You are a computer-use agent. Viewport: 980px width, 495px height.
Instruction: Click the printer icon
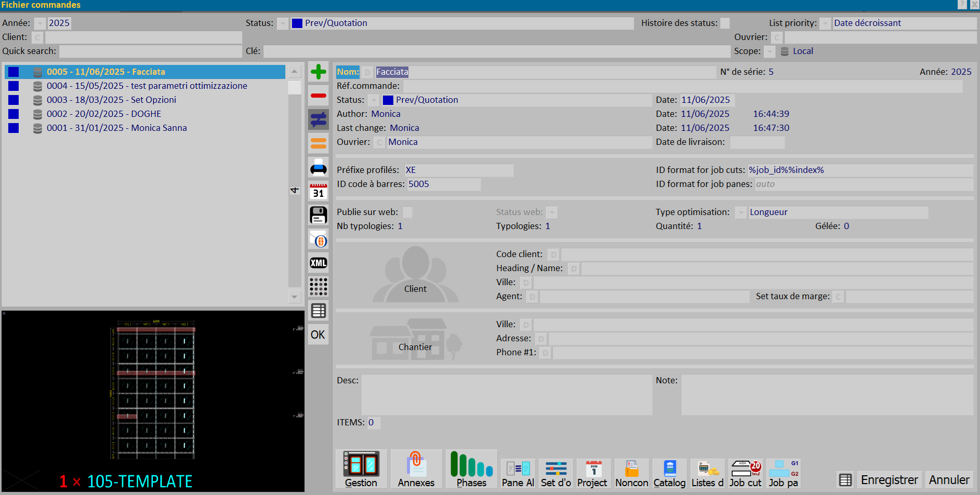[318, 167]
